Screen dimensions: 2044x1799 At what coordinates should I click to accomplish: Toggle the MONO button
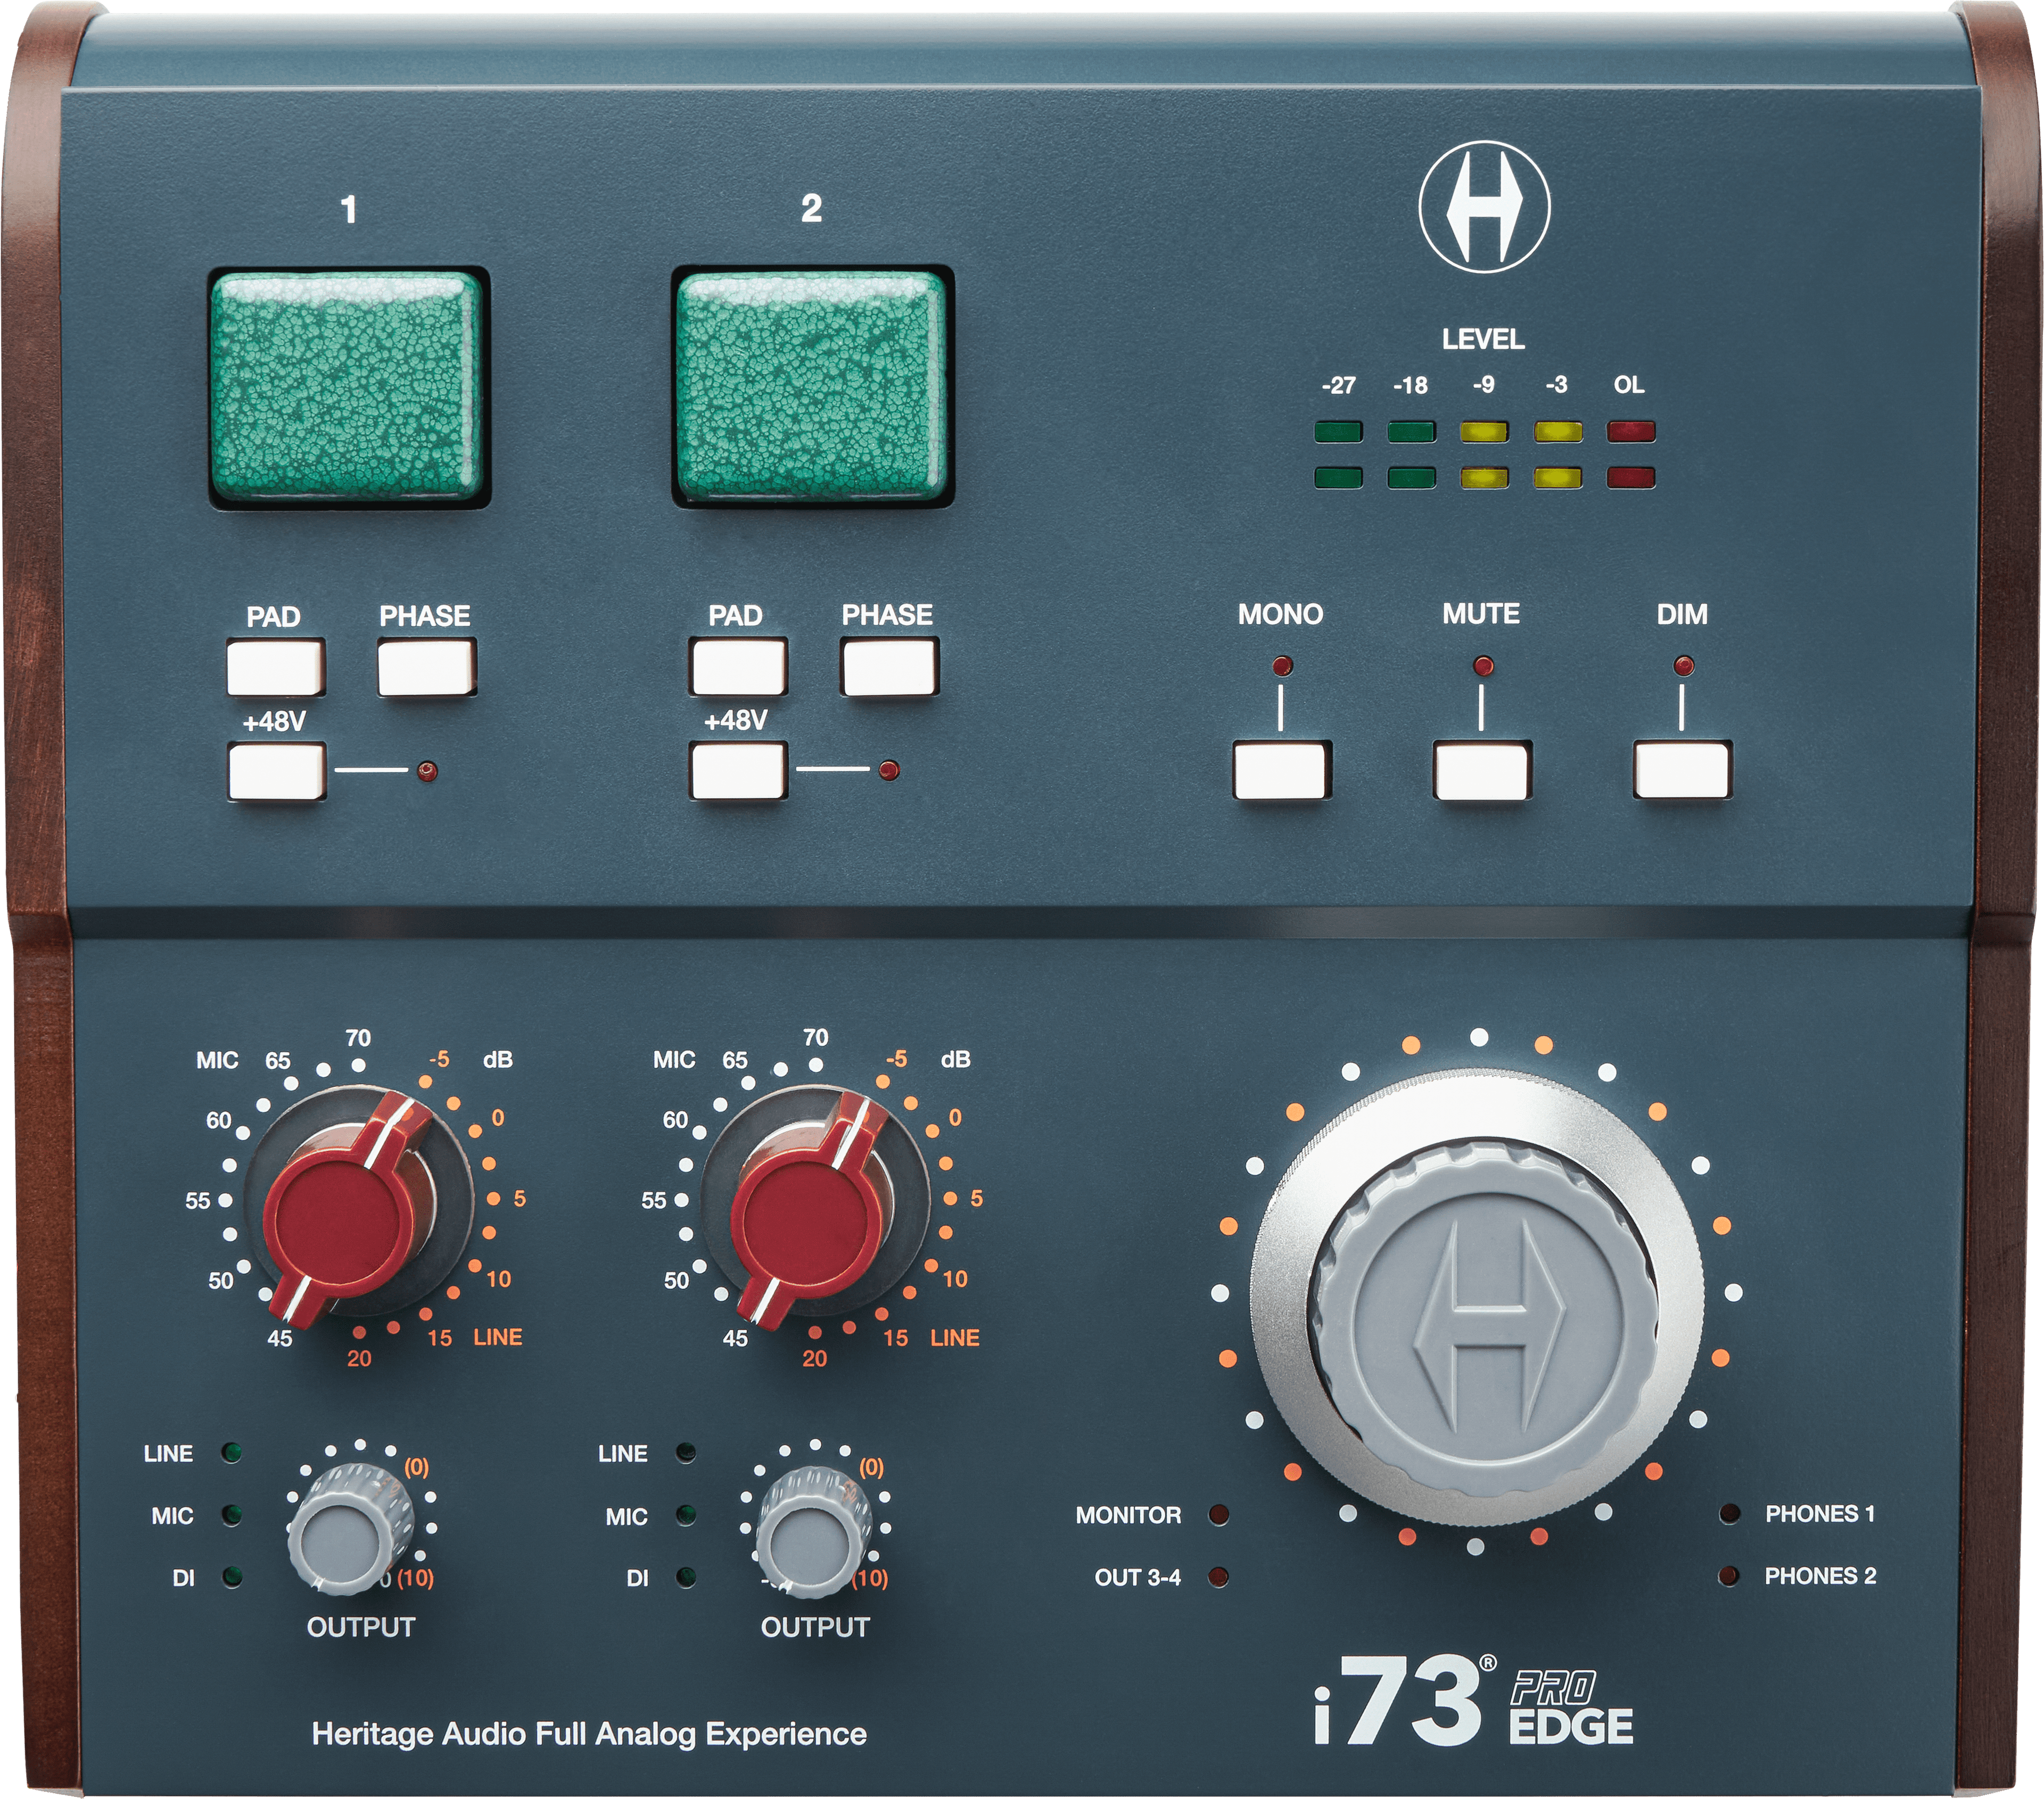pos(1281,770)
